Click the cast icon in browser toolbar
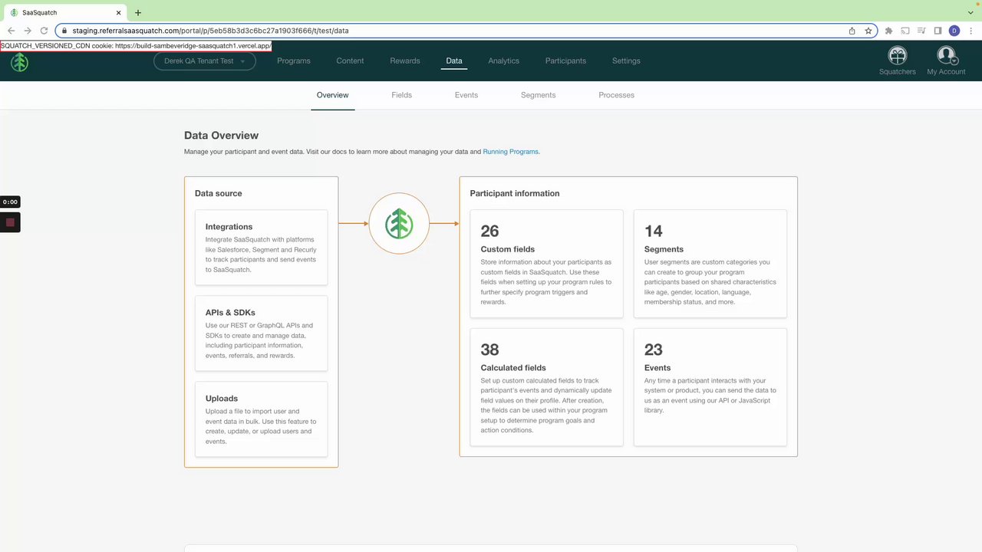This screenshot has width=982, height=552. [905, 31]
